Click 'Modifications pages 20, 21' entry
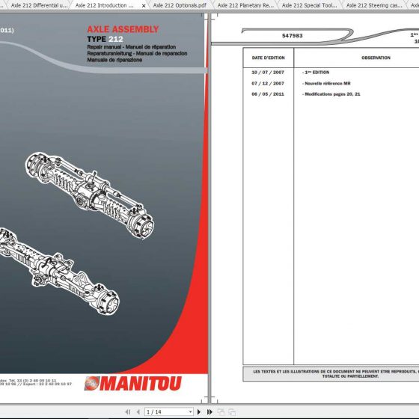This screenshot has height=419, width=419. click(331, 94)
